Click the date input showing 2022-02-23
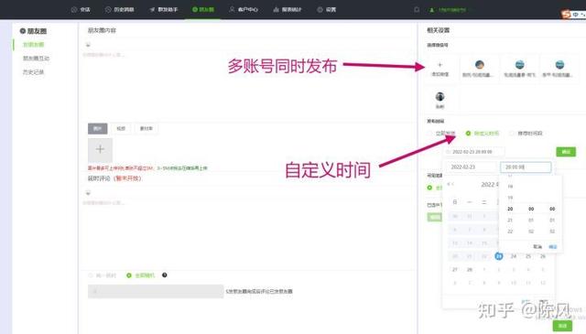Screen dimensions: 586x334 pos(471,167)
